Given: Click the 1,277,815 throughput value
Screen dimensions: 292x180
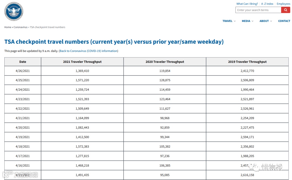Looking at the screenshot, I should pyautogui.click(x=82, y=156).
